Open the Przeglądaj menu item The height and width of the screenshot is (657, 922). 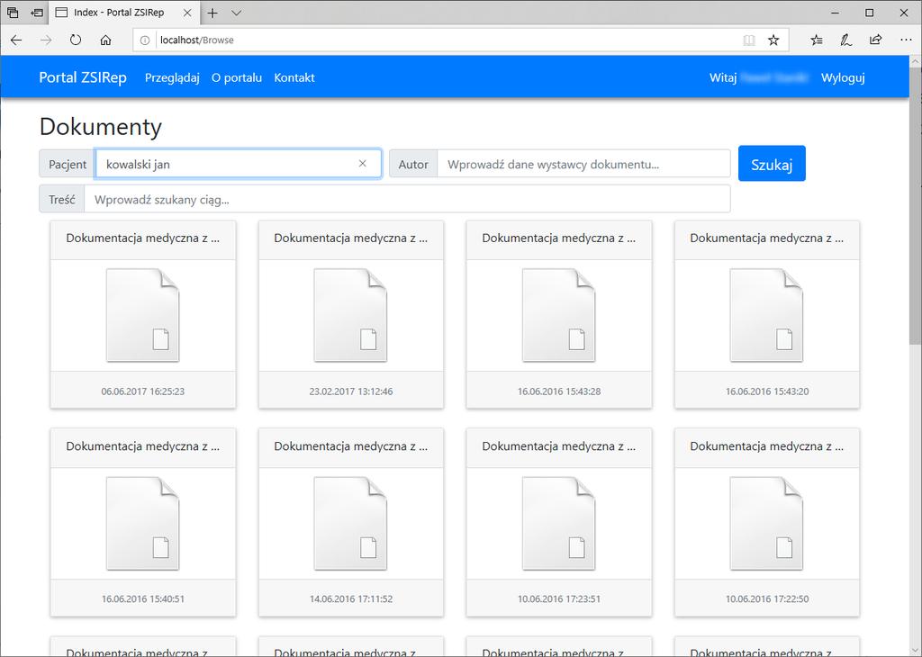[172, 77]
